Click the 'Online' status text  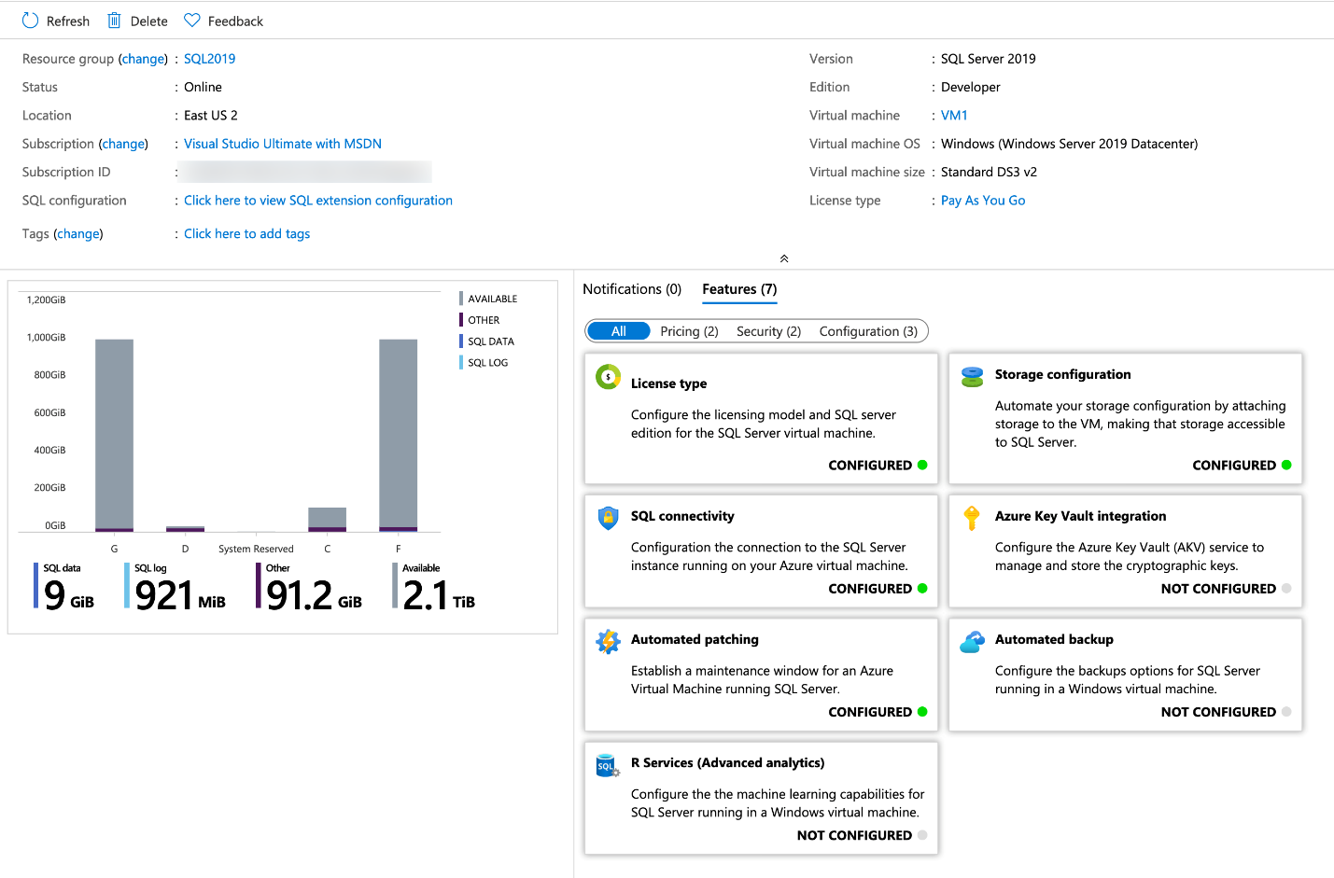203,87
